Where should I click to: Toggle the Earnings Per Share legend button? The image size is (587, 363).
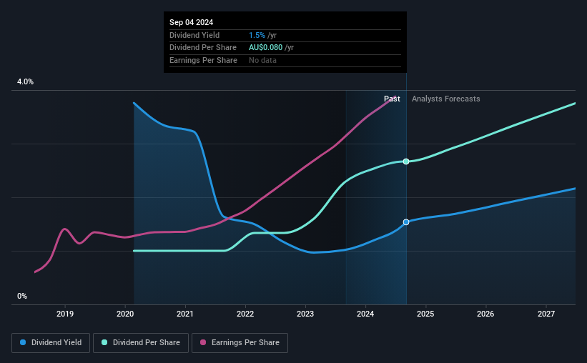tap(240, 343)
